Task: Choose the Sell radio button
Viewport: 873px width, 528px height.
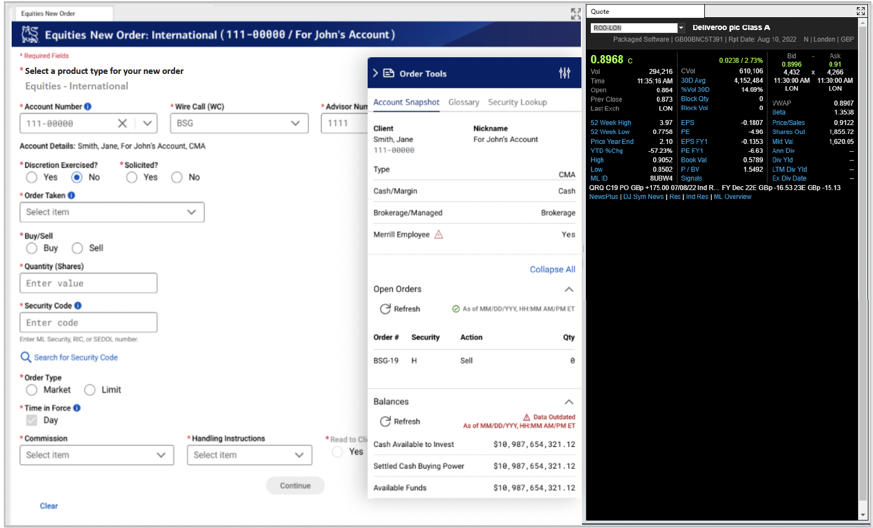Action: [77, 248]
